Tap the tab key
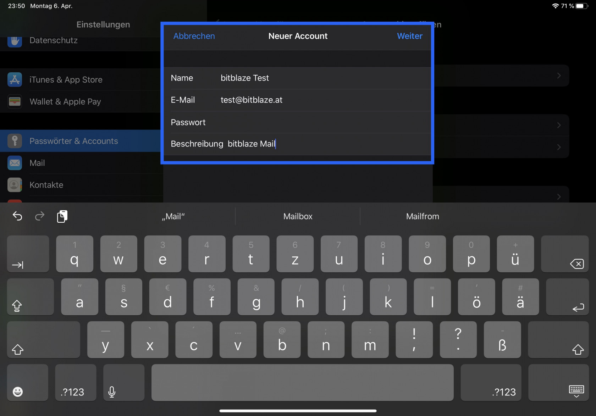The image size is (596, 416). [28, 254]
